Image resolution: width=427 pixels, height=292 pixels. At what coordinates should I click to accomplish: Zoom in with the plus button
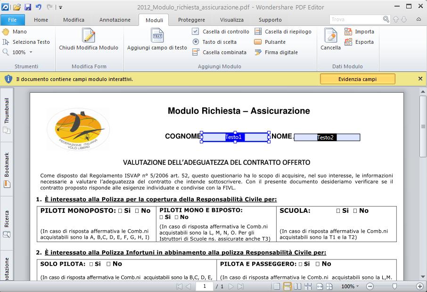pyautogui.click(x=419, y=286)
